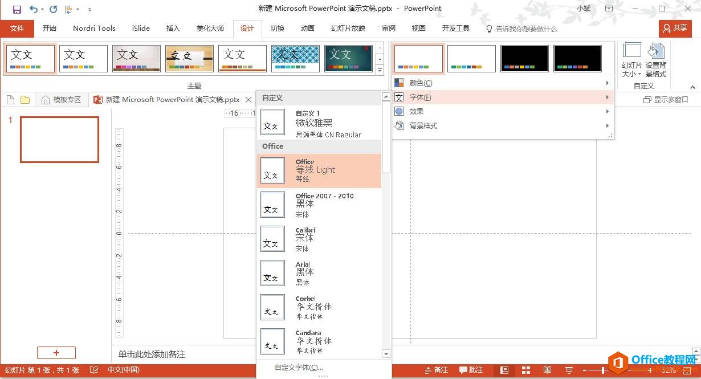Save the presentation via Quick Access icon
This screenshot has width=701, height=379.
[16, 9]
